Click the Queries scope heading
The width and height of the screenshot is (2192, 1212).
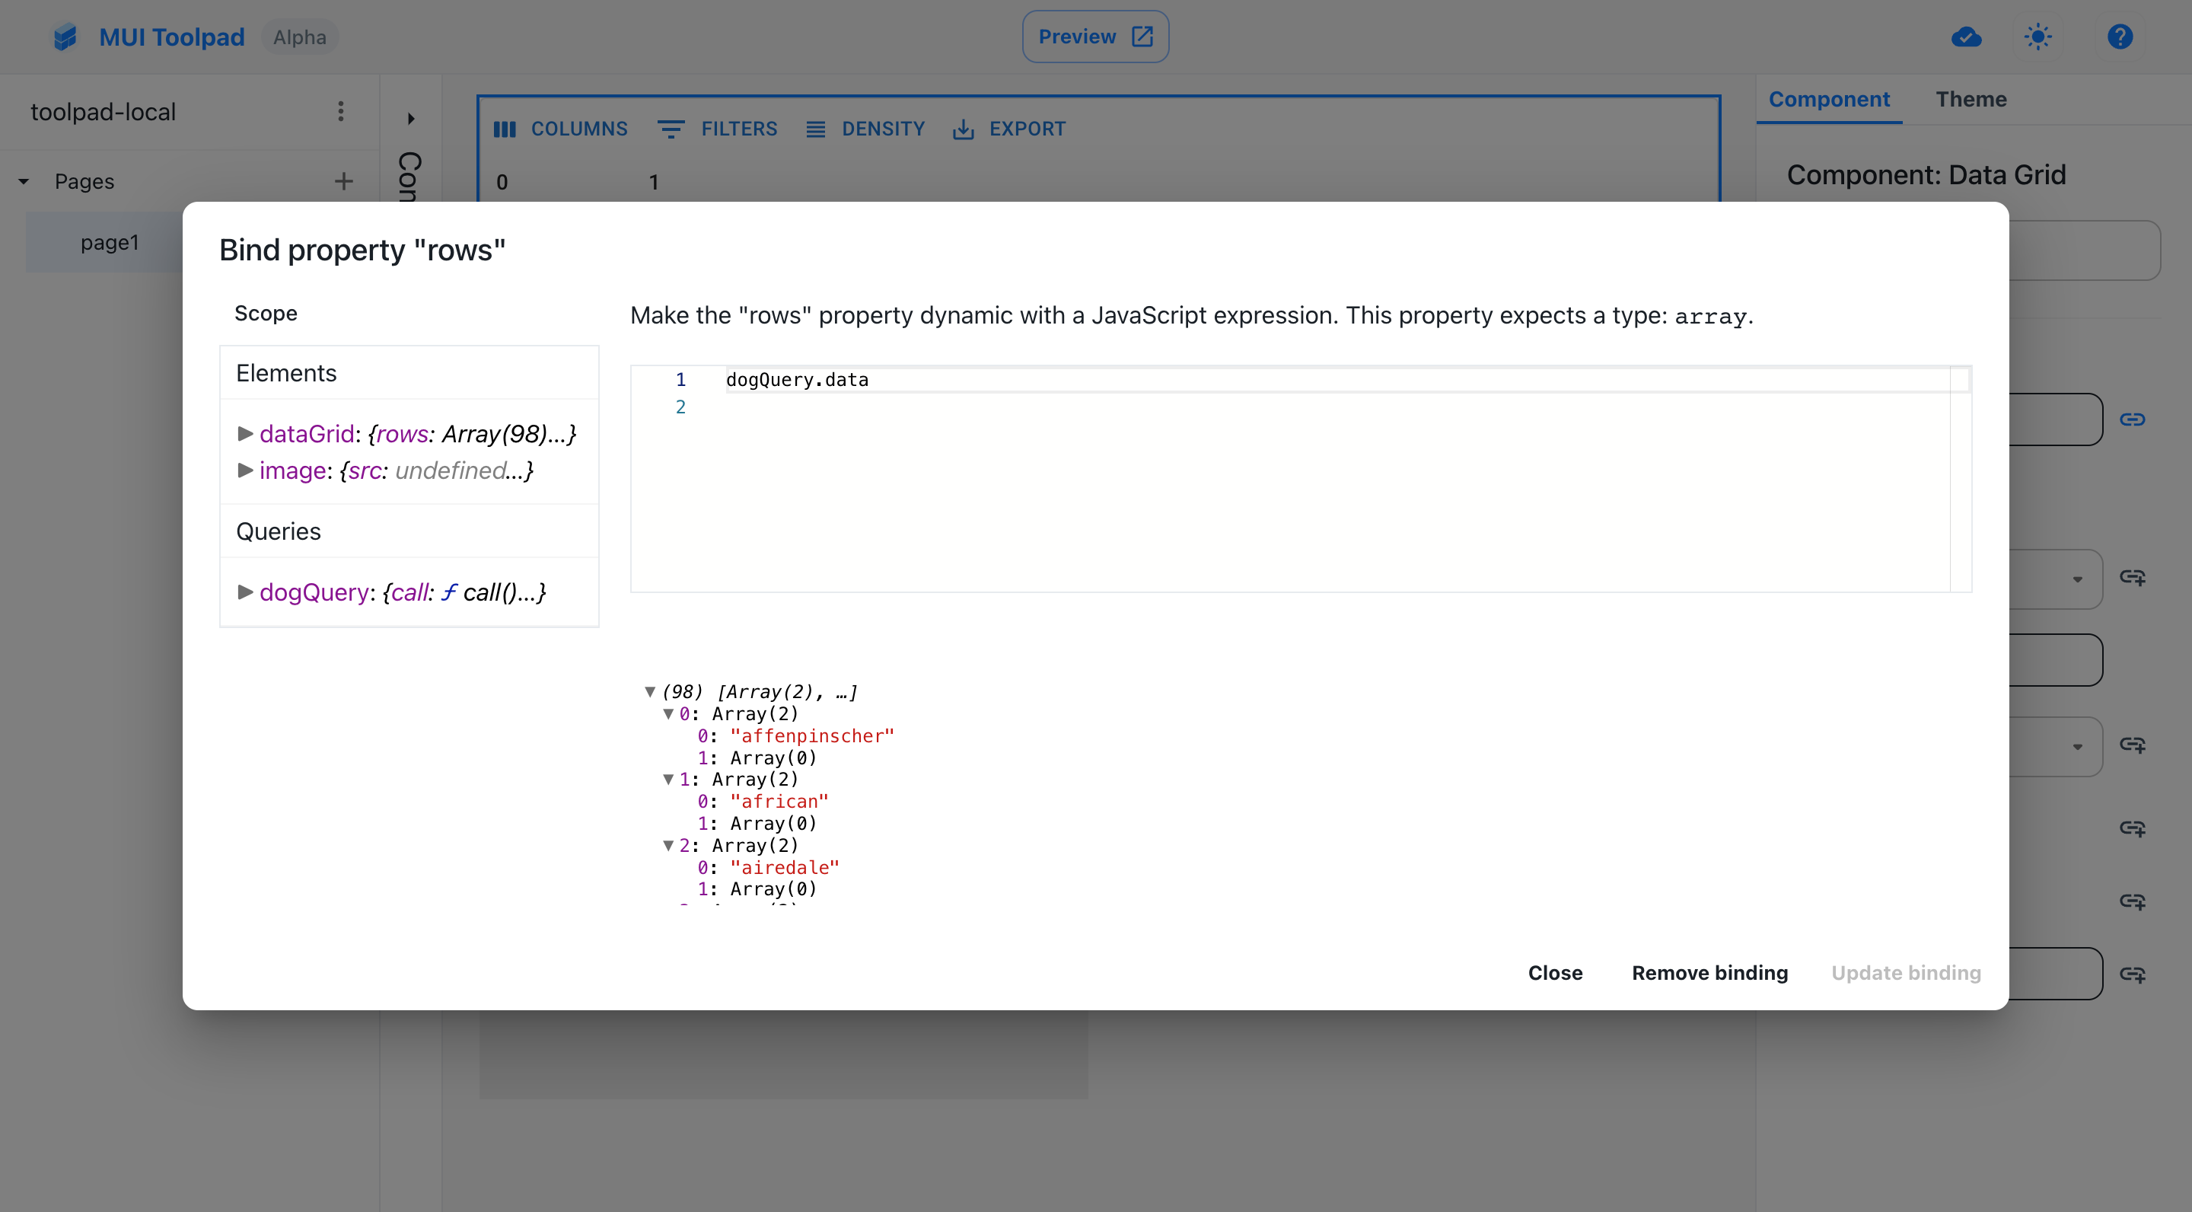click(279, 531)
